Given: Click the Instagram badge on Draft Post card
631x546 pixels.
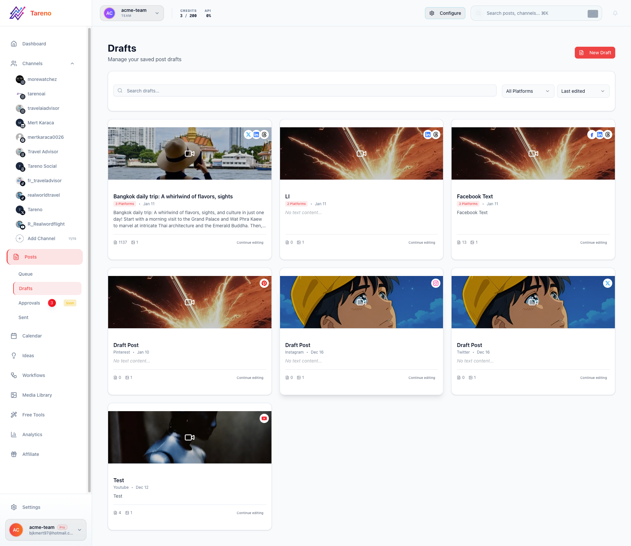Looking at the screenshot, I should click(436, 283).
